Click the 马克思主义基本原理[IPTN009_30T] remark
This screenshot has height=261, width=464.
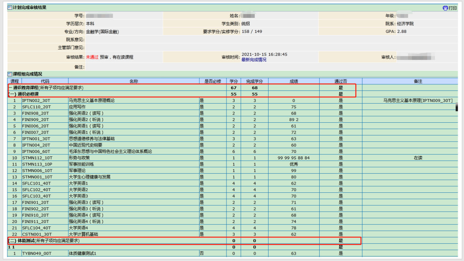(x=418, y=100)
